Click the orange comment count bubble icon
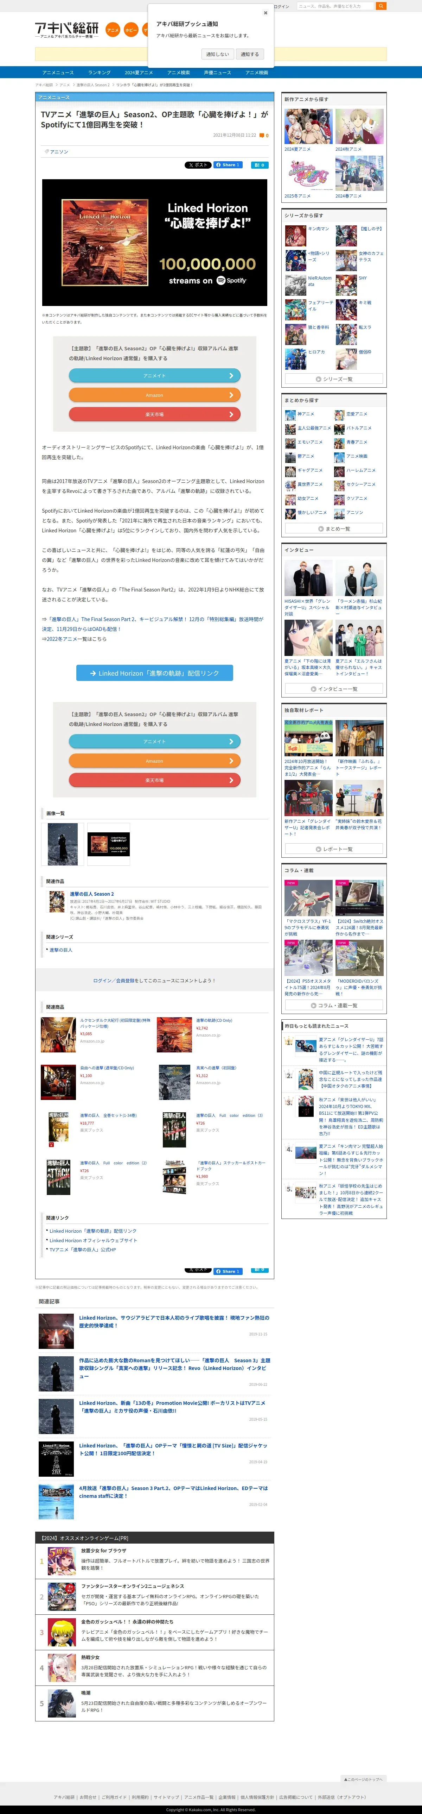The image size is (422, 1814). [262, 135]
